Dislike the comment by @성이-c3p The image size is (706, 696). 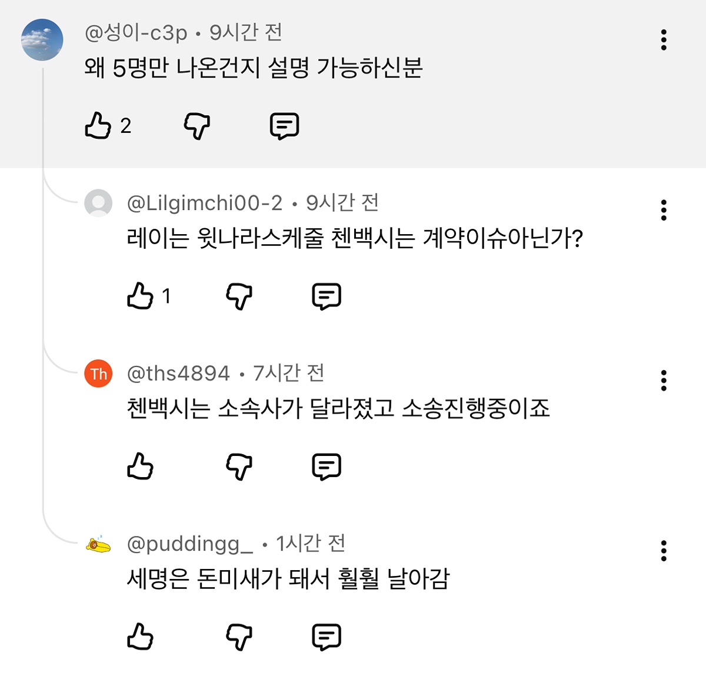click(x=197, y=125)
